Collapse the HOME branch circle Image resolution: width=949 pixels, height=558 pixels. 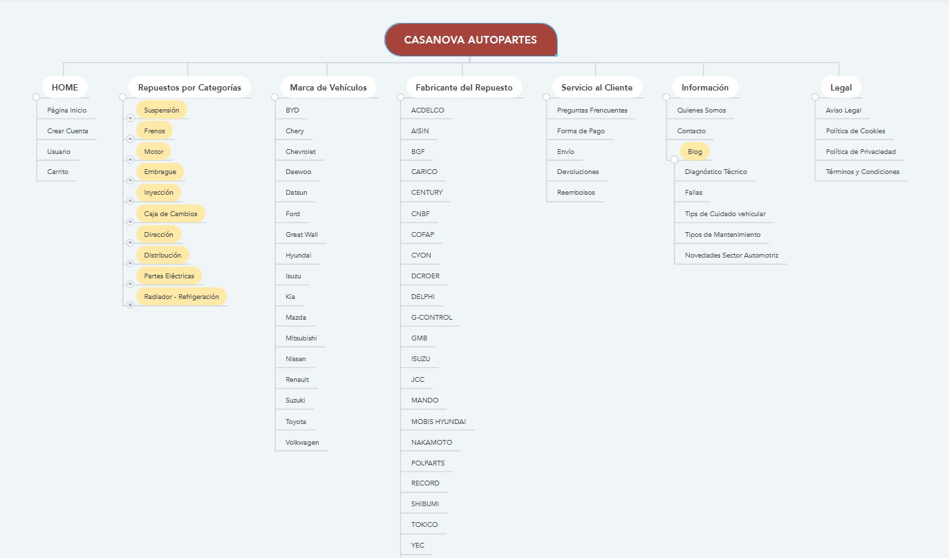coord(36,97)
